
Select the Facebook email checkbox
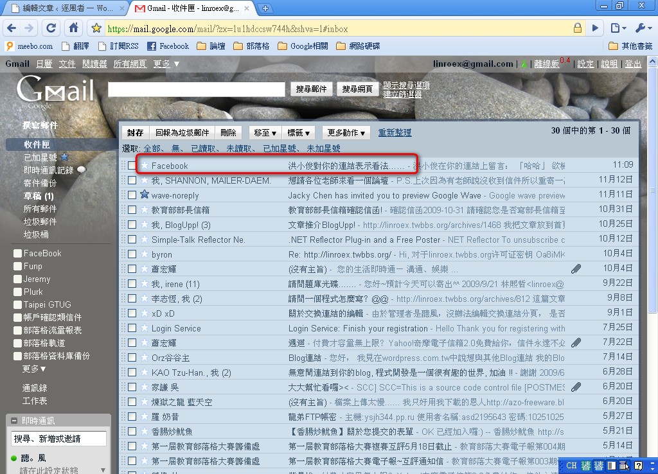click(x=132, y=165)
